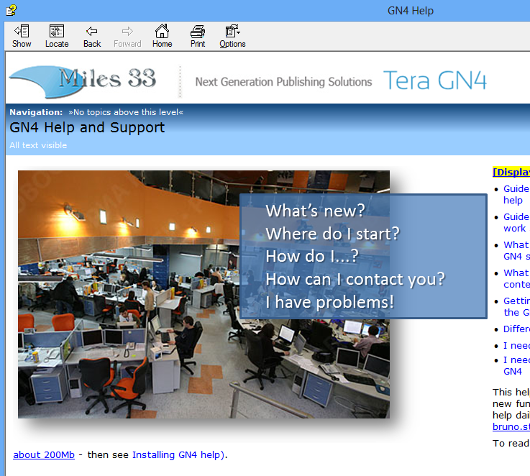Click the Locate toolbar icon
The image size is (530, 476).
57,36
